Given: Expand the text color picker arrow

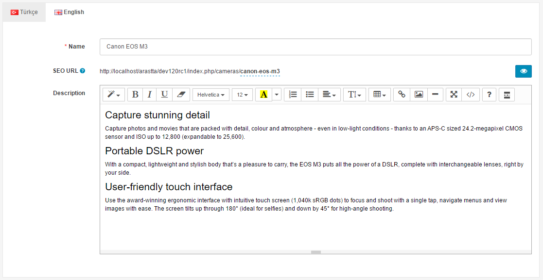Looking at the screenshot, I should tap(277, 95).
